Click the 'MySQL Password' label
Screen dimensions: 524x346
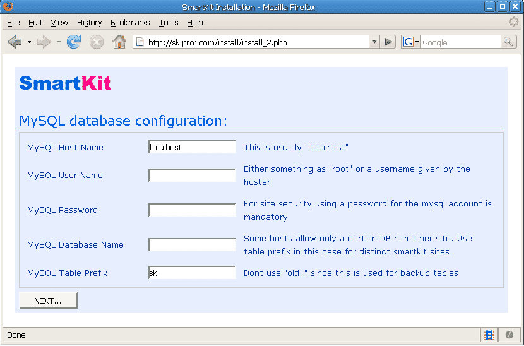pyautogui.click(x=63, y=210)
